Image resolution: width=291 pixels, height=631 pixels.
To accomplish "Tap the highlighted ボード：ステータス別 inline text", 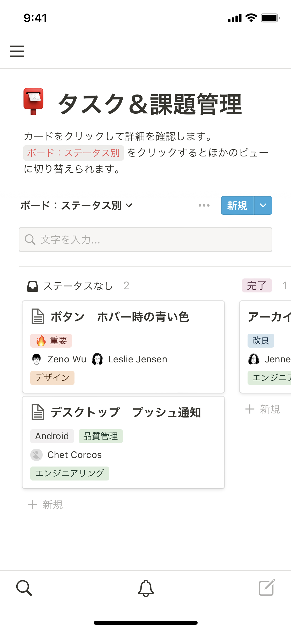I will click(73, 153).
